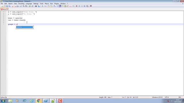
Task: Open the Encoding menu
Action: tap(21, 4)
